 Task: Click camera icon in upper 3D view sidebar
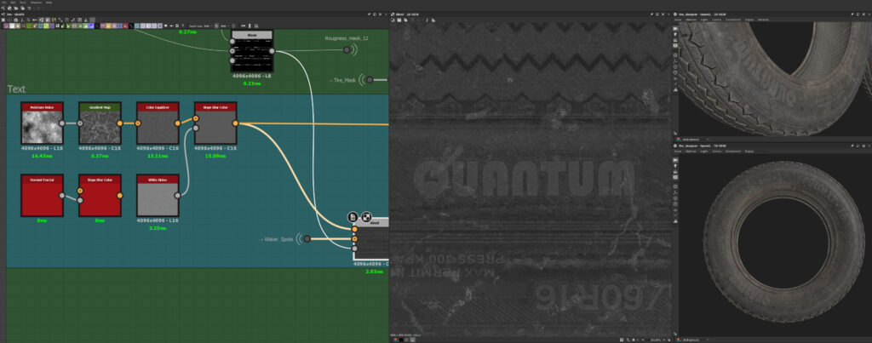675,28
